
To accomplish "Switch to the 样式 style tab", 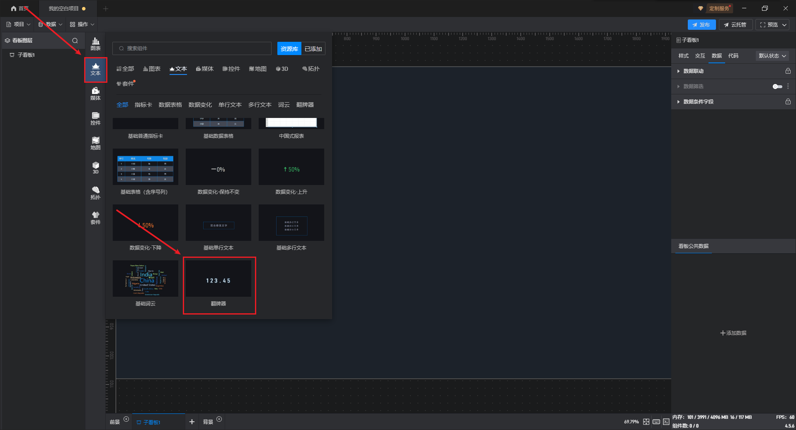I will 683,56.
